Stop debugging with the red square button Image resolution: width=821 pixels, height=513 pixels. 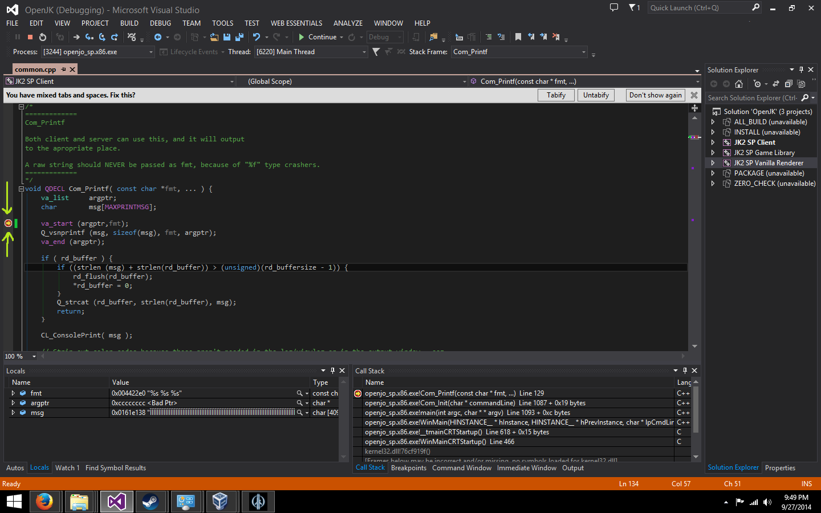coord(30,37)
